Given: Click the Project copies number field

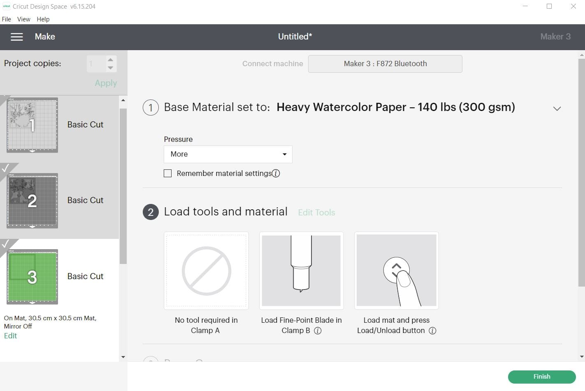Looking at the screenshot, I should point(96,64).
